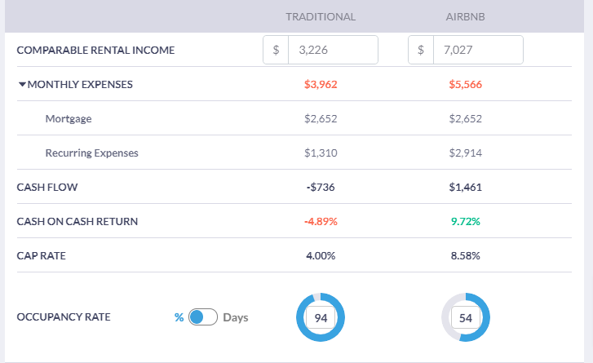Choose the Days label next to the switch
593x363 pixels.
(236, 317)
